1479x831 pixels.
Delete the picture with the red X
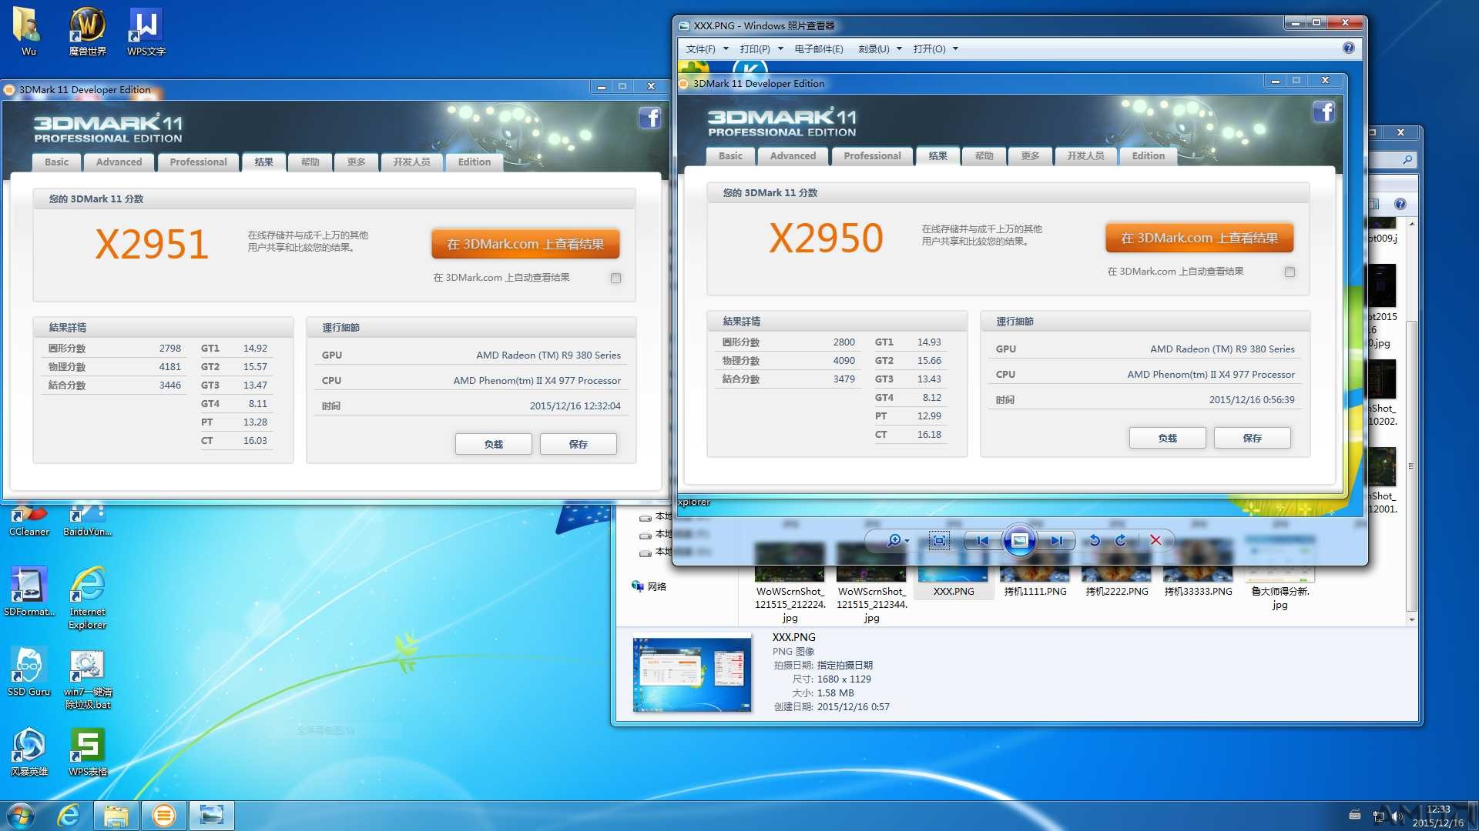tap(1155, 541)
